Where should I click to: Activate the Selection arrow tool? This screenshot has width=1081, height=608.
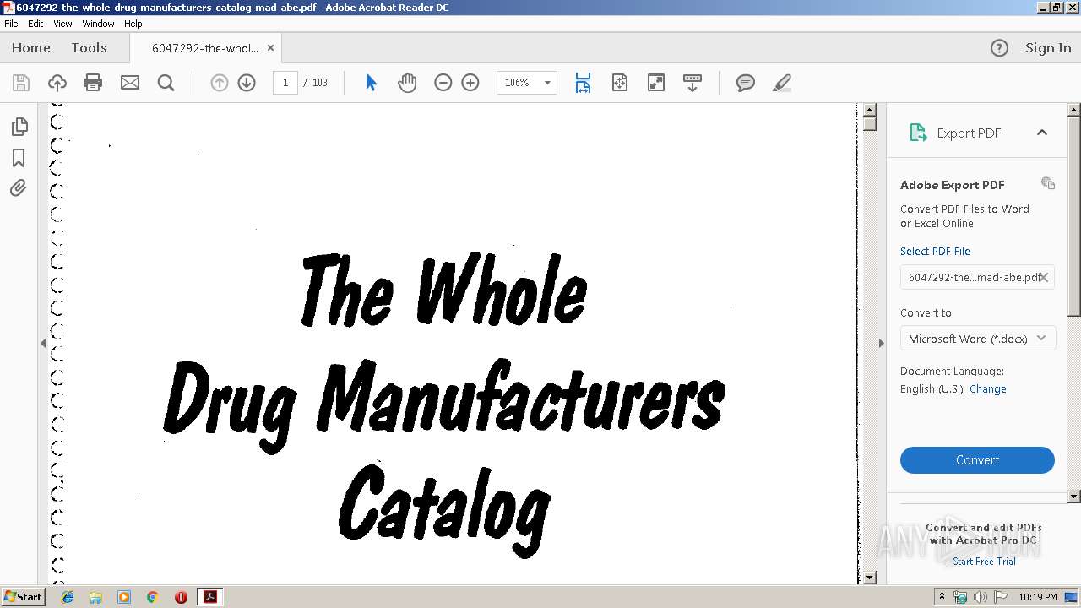click(x=371, y=83)
